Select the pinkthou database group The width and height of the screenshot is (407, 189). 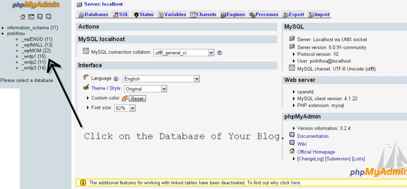click(16, 34)
